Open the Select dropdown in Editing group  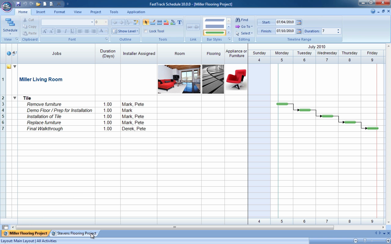(244, 33)
